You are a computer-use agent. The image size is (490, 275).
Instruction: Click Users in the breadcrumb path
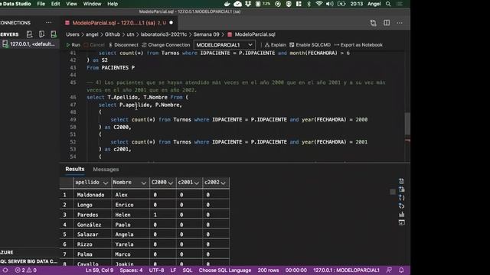click(73, 34)
